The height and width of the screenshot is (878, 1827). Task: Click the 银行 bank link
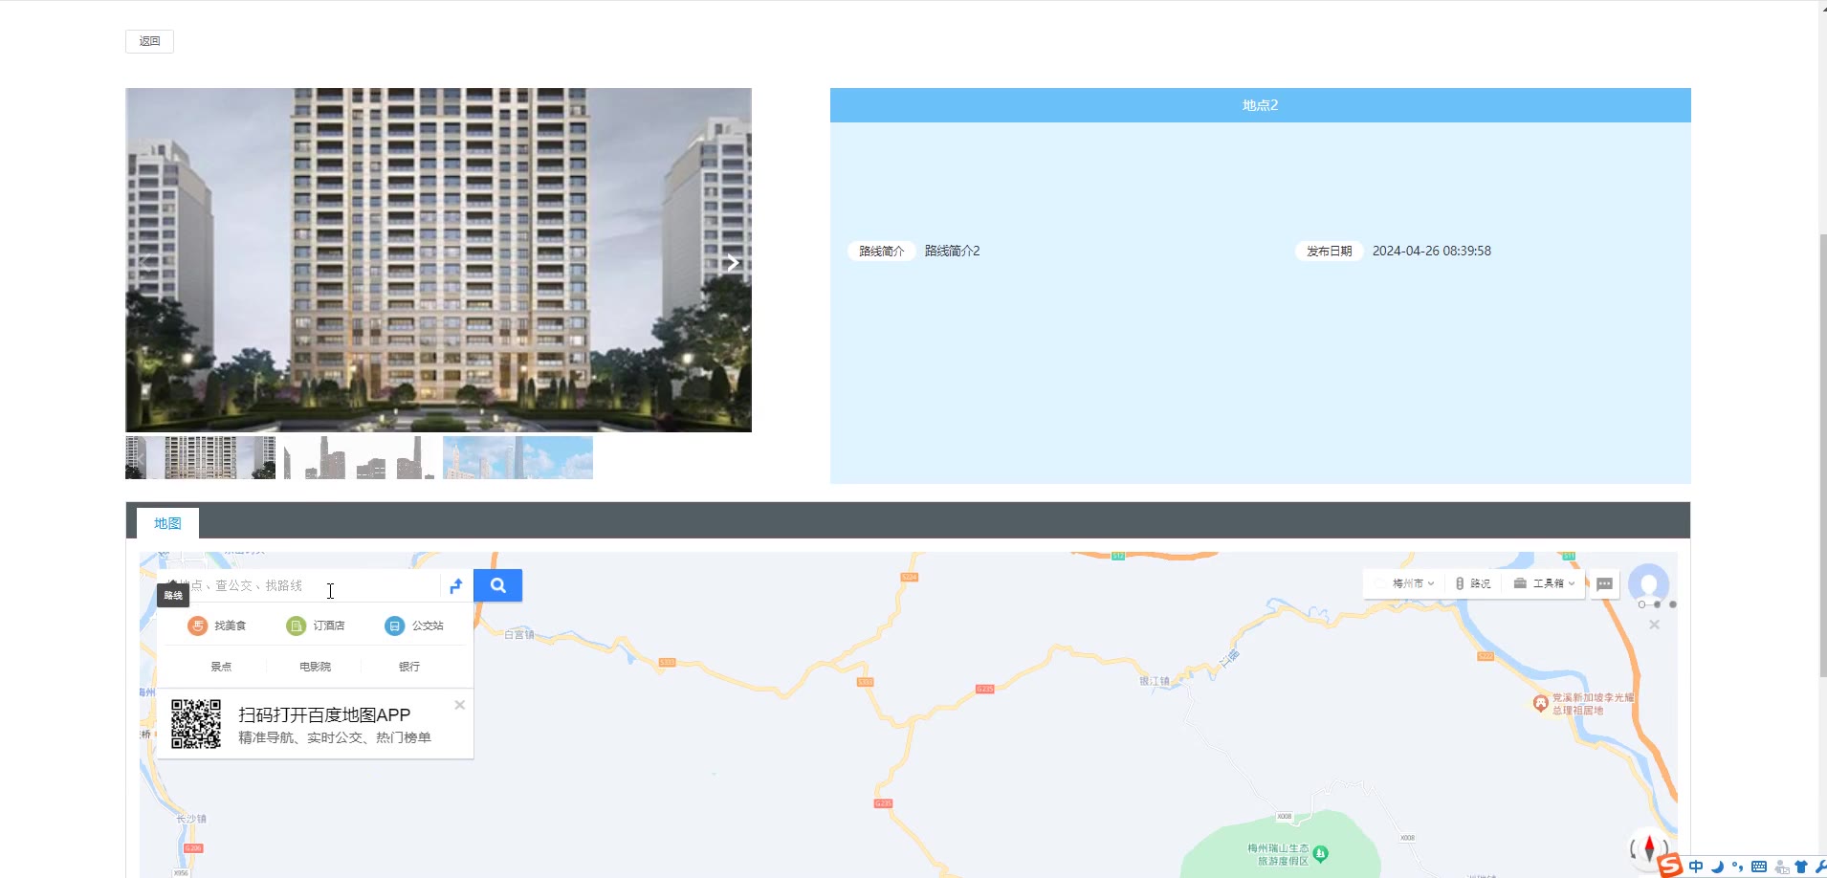point(409,667)
